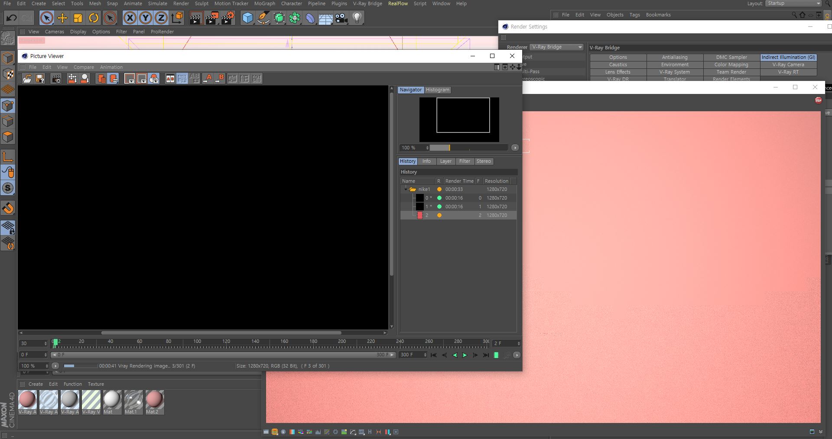Viewport: 832px width, 439px height.
Task: Open the Layer tab
Action: [x=445, y=161]
